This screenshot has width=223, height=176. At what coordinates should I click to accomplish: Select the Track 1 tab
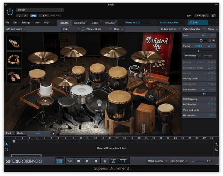pos(39,133)
